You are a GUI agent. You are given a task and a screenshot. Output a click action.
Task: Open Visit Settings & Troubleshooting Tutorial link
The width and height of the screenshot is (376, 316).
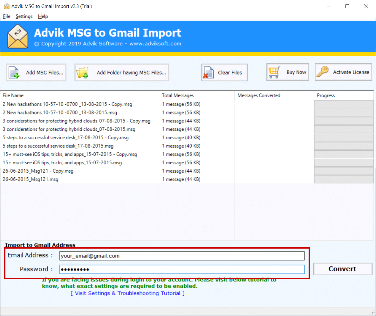(x=127, y=293)
